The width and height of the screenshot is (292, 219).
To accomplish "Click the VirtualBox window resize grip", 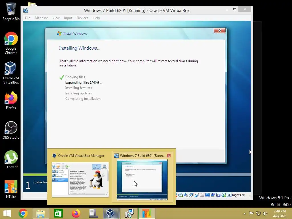I will (249, 196).
